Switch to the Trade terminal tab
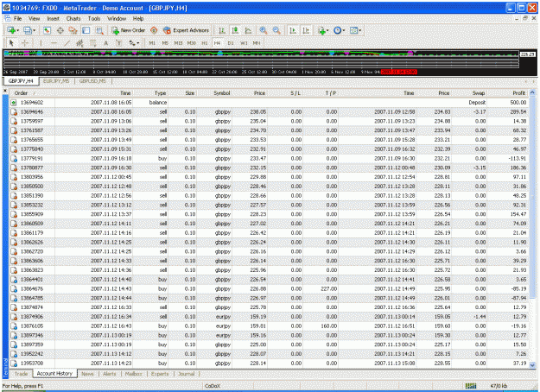 [x=21, y=374]
